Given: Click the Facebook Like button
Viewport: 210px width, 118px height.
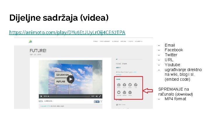Looking at the screenshot, I should coord(97,102).
